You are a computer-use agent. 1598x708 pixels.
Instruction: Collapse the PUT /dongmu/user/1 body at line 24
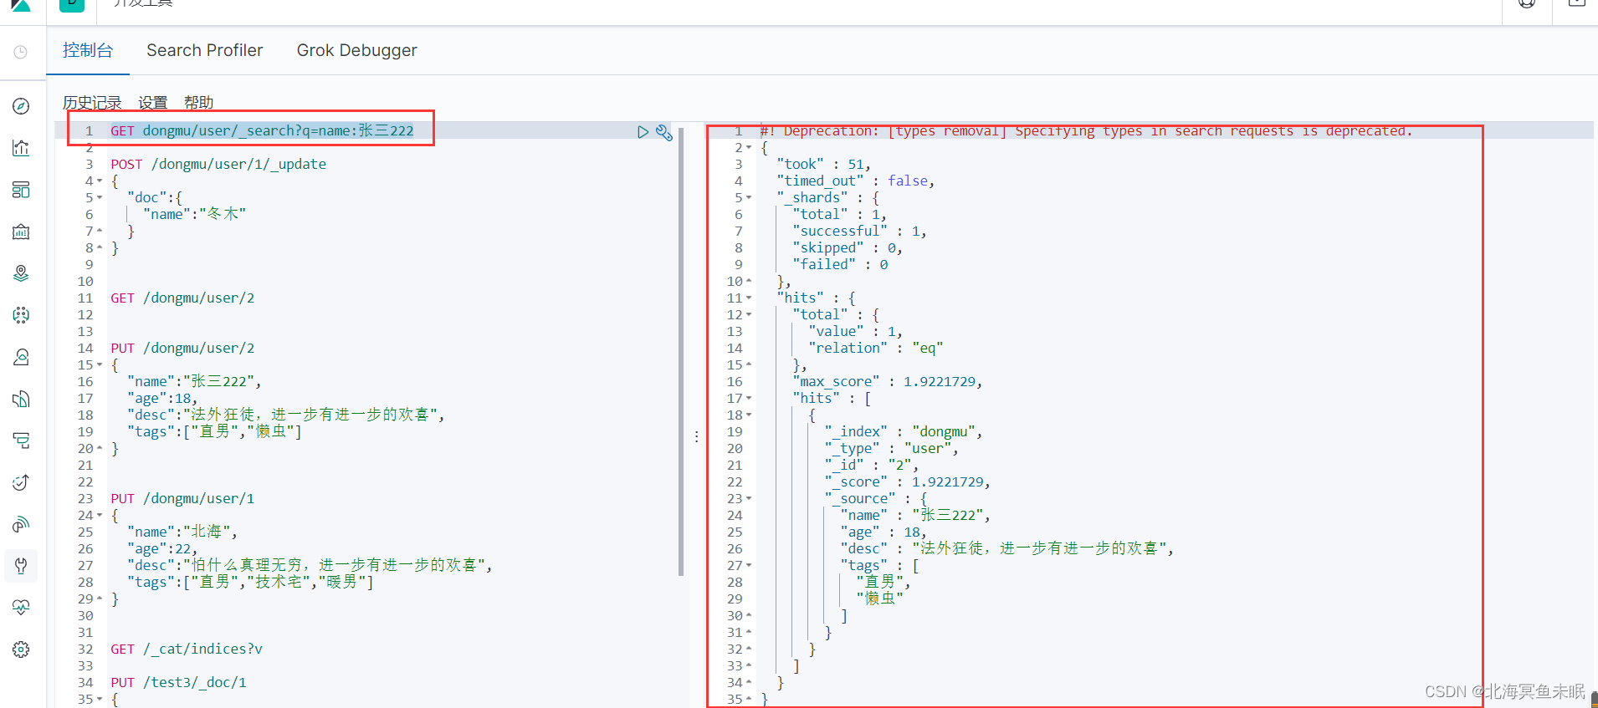point(100,516)
